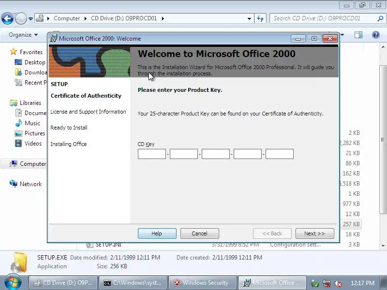Click the safely remove hardware tray icon
The width and height of the screenshot is (387, 290).
tap(315, 284)
